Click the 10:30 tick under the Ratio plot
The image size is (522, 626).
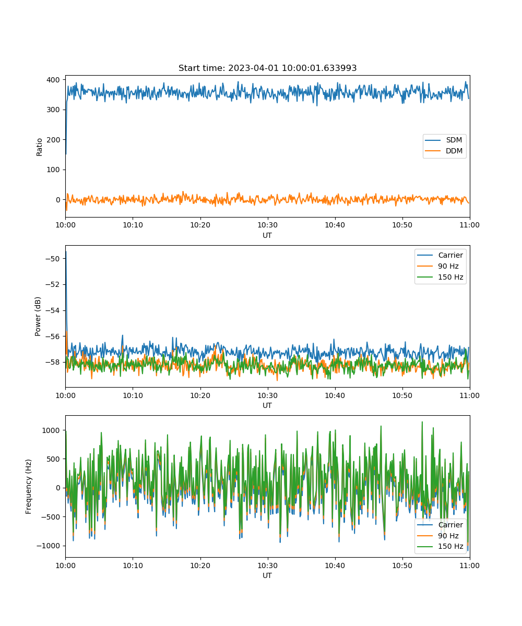point(267,225)
